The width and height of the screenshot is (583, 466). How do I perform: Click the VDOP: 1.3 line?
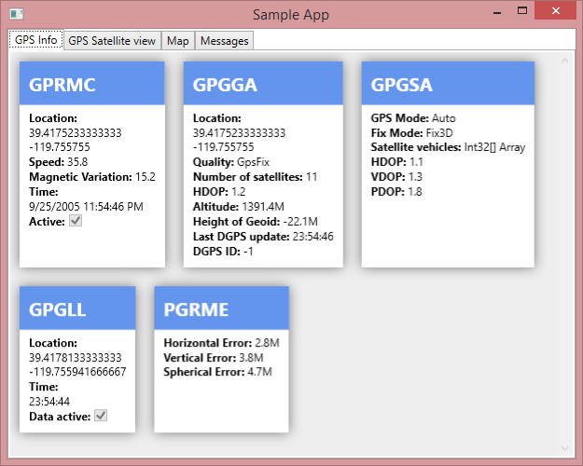396,177
